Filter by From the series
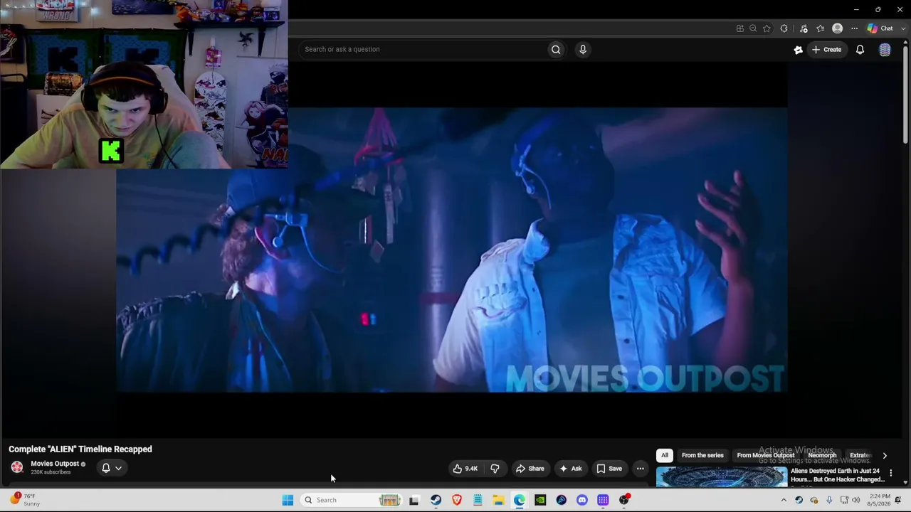The height and width of the screenshot is (512, 911). (x=702, y=455)
